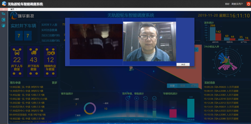This screenshot has height=124, width=251.
Task: Click message 15:09:24 同A-L0062 入井开道闸
Action: click(x=221, y=95)
